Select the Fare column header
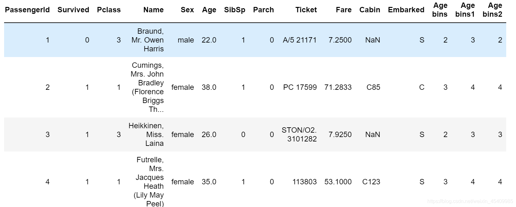Image resolution: width=516 pixels, height=207 pixels. [x=343, y=10]
